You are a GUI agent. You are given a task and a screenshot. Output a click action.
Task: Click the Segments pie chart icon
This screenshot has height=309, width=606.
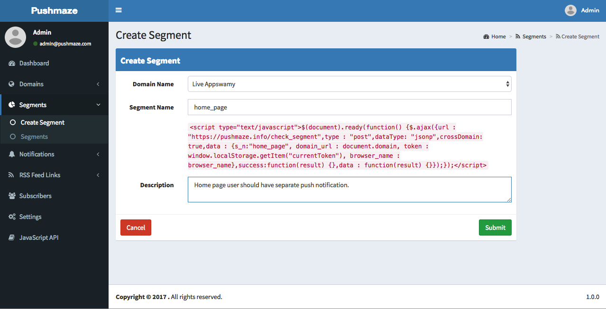12,105
